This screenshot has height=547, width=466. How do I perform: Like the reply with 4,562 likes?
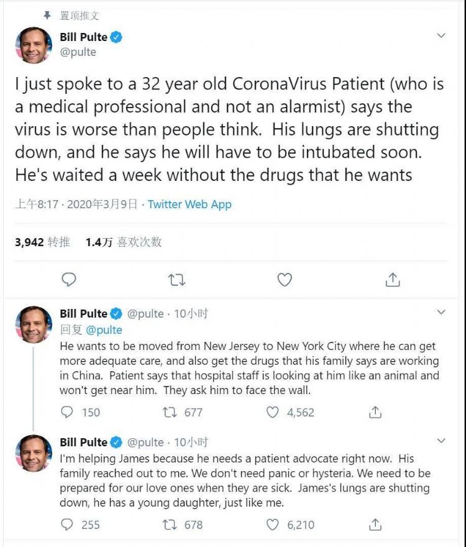pyautogui.click(x=273, y=411)
